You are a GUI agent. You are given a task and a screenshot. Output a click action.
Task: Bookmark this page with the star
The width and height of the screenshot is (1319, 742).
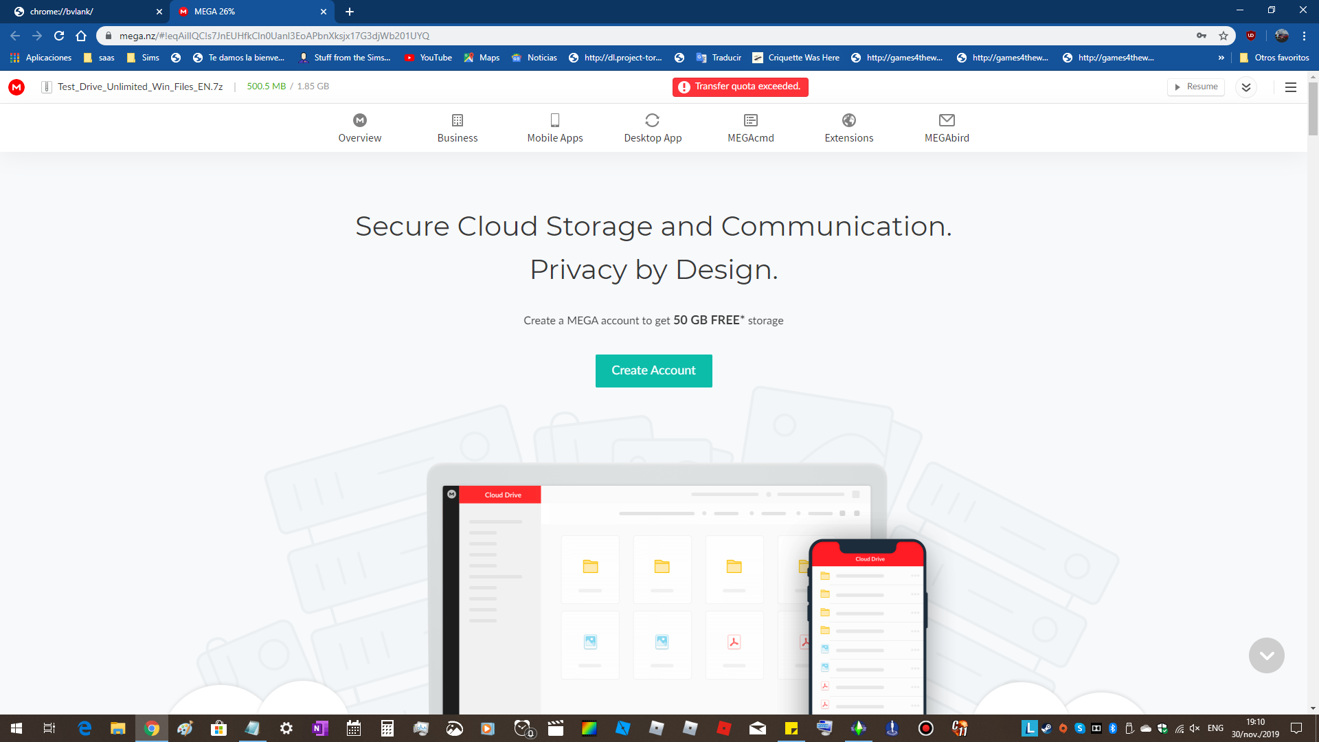(x=1224, y=36)
